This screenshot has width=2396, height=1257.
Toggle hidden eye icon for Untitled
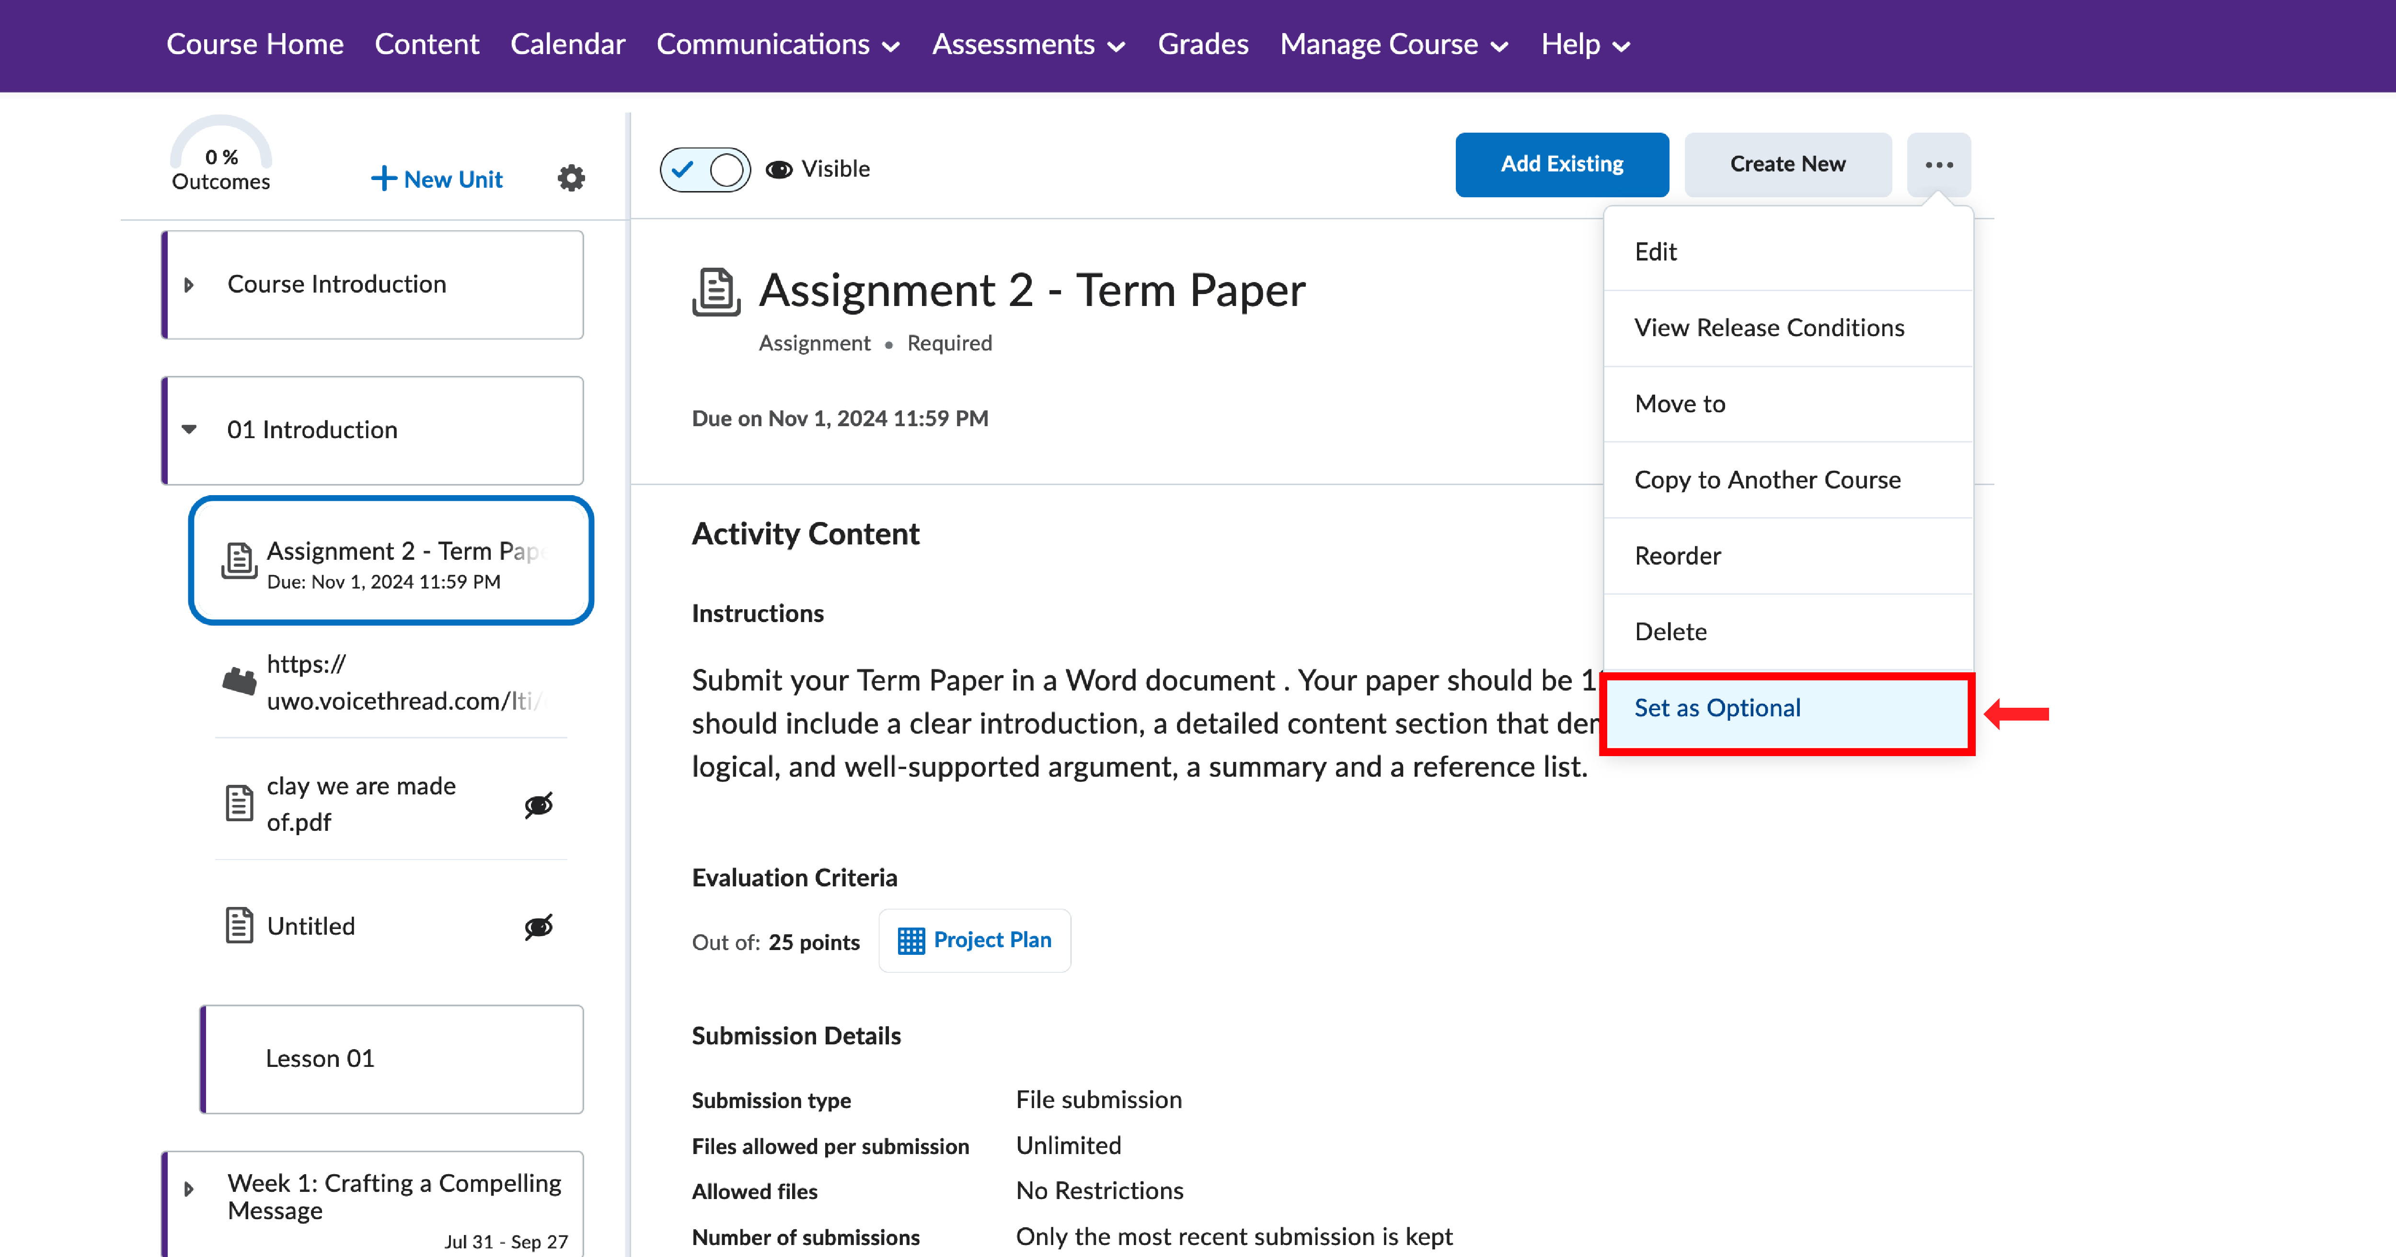coord(539,926)
